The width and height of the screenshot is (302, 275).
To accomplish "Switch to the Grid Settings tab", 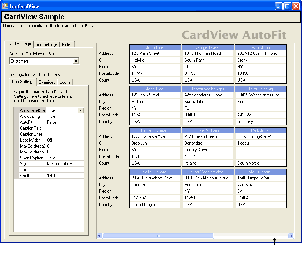I will pos(46,44).
